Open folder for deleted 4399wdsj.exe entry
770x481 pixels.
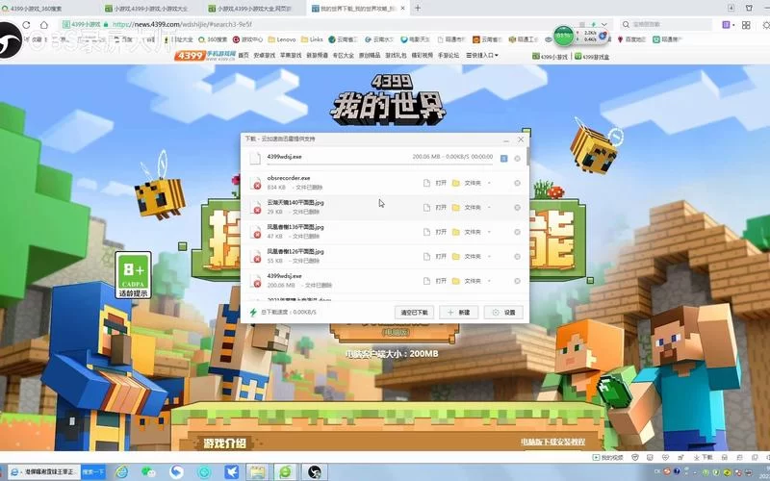467,281
